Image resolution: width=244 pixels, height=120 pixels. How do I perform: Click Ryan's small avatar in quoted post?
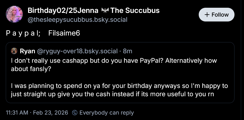point(14,51)
